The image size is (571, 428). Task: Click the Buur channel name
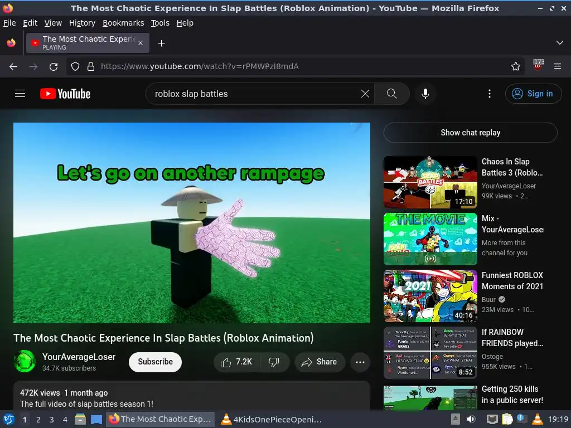pos(488,299)
